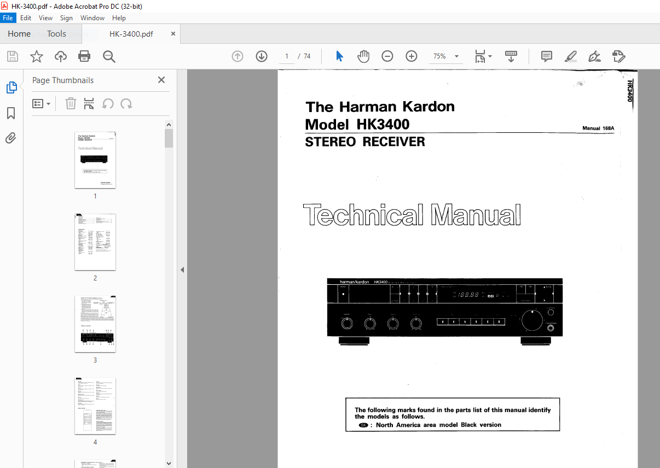Open Page Thumbnails sidebar icon
Image resolution: width=660 pixels, height=468 pixels.
point(11,87)
